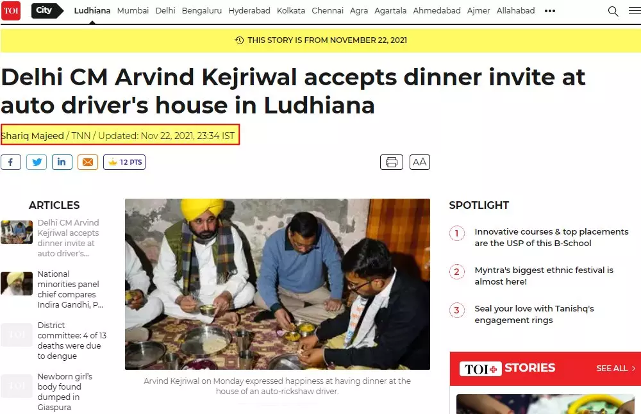641x414 pixels.
Task: Open the search magnifier icon
Action: (613, 11)
